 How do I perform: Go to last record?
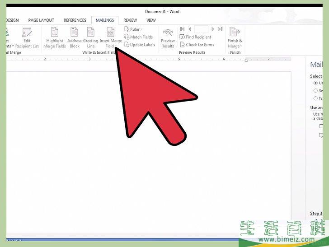(221, 29)
